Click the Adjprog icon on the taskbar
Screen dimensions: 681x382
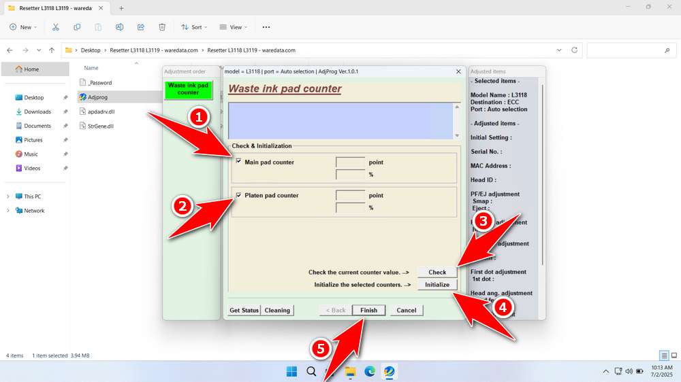(x=389, y=371)
